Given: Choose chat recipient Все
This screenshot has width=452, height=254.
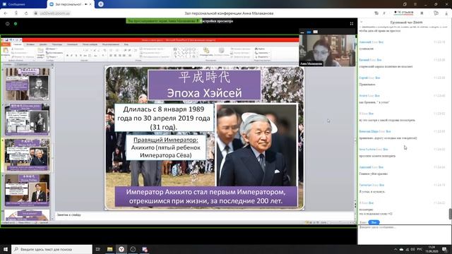Looking at the screenshot, I should [374, 222].
